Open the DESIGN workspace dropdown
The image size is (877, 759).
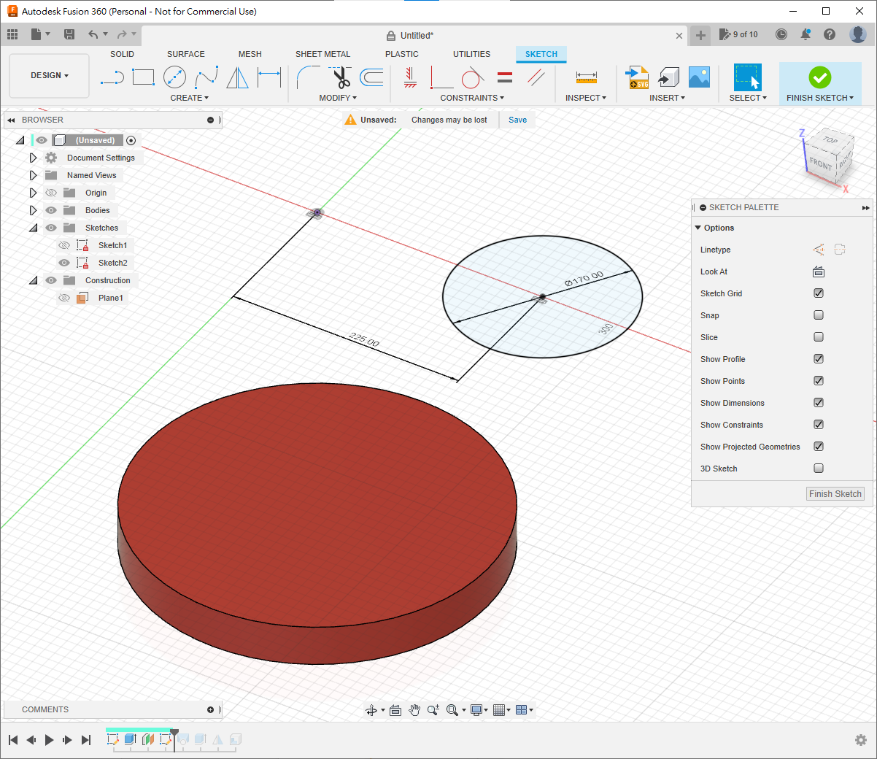pyautogui.click(x=50, y=76)
